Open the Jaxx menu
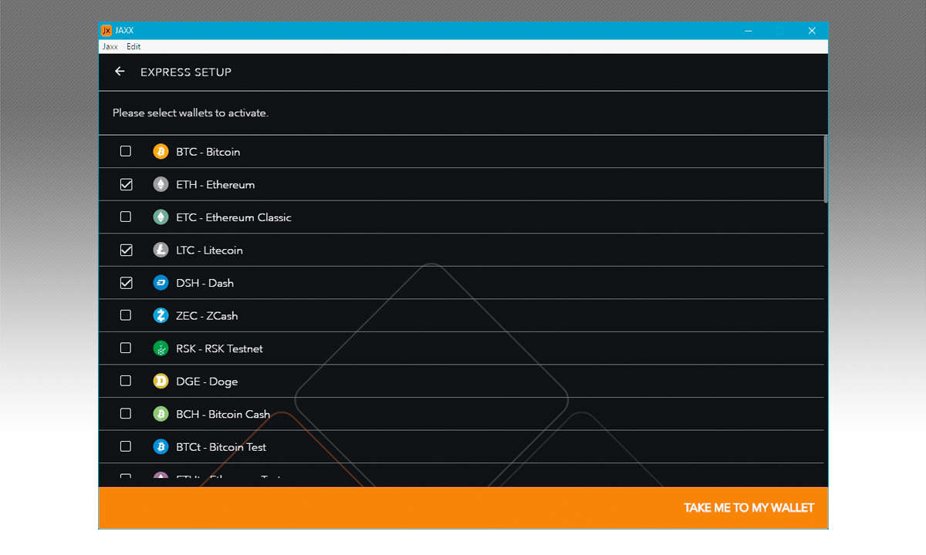 110,46
